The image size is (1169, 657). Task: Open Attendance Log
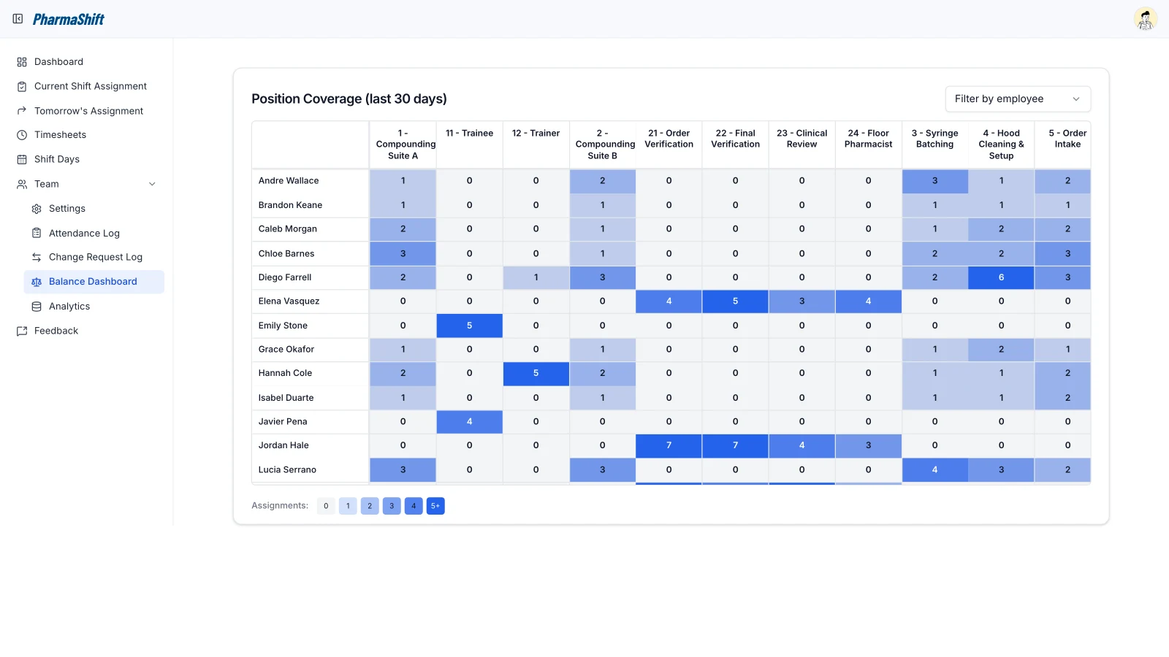[x=84, y=233]
